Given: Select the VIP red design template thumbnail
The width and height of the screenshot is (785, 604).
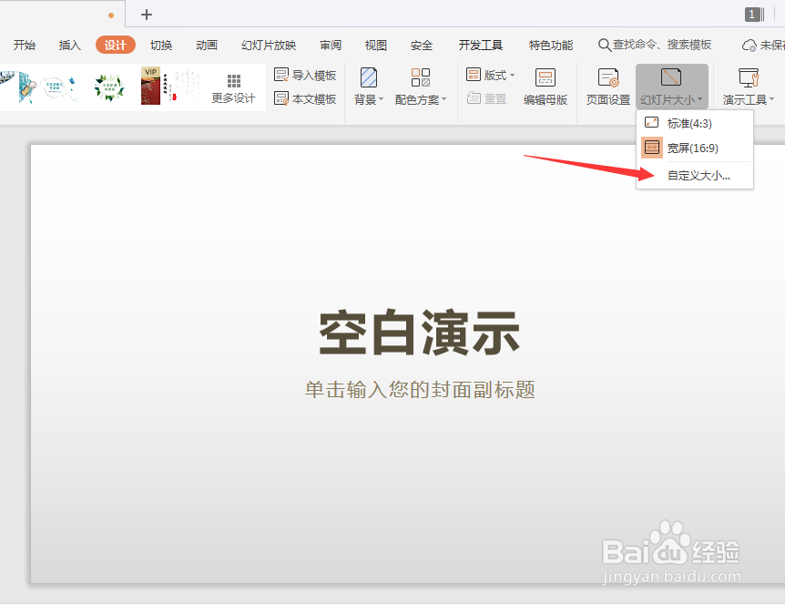Looking at the screenshot, I should coord(149,87).
